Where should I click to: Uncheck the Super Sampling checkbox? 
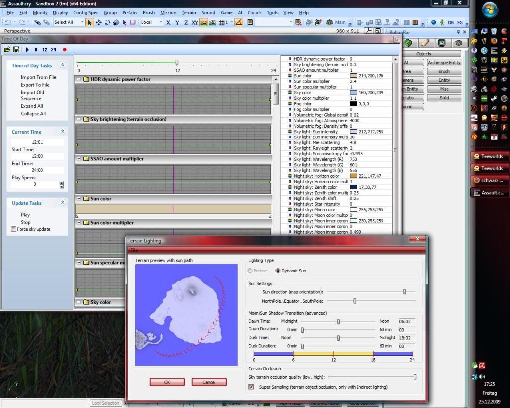tap(251, 387)
